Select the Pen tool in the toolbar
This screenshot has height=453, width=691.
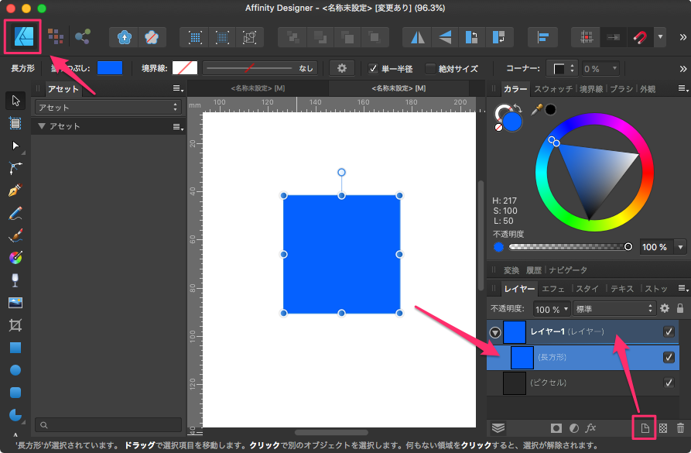tap(15, 190)
